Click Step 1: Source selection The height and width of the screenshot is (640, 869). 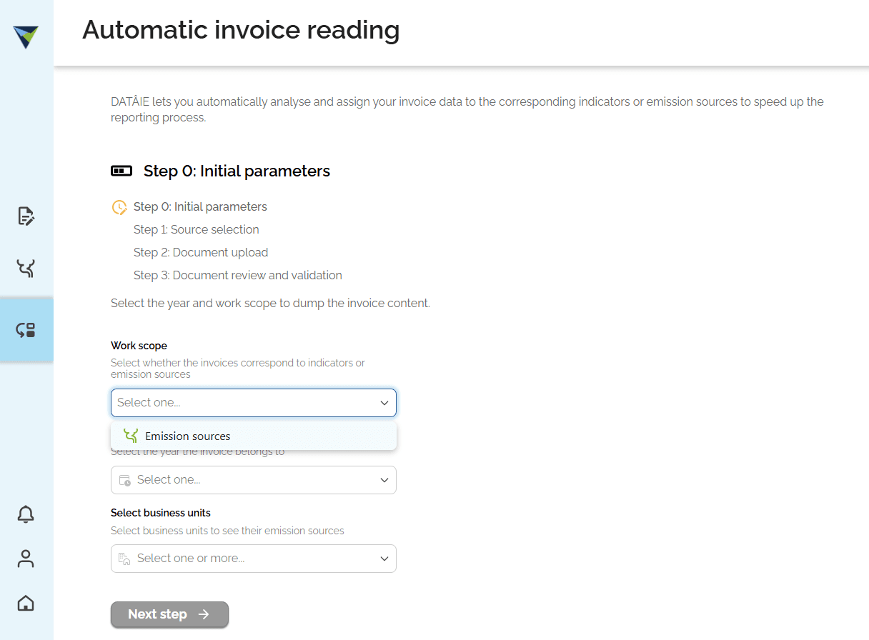point(197,229)
